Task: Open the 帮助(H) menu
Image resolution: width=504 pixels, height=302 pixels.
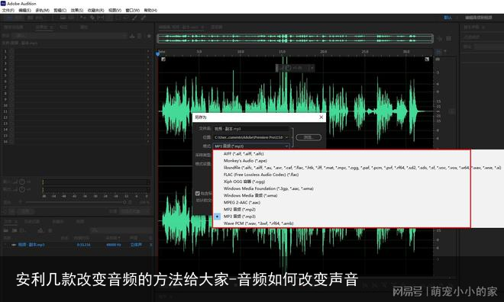Action: click(x=150, y=10)
